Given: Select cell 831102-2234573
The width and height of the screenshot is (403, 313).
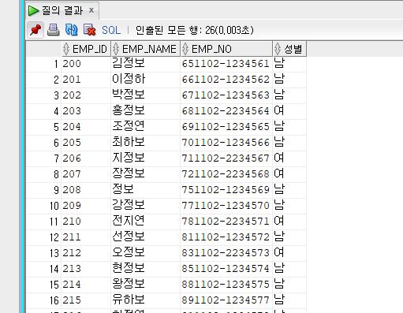Looking at the screenshot, I should coord(226,253).
